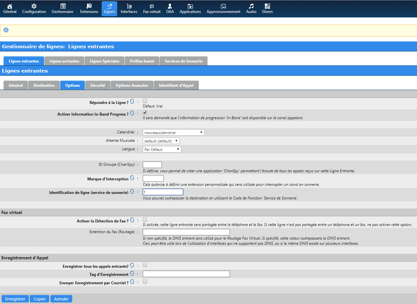Open the Configuration gear icon
The height and width of the screenshot is (304, 417).
(34, 6)
